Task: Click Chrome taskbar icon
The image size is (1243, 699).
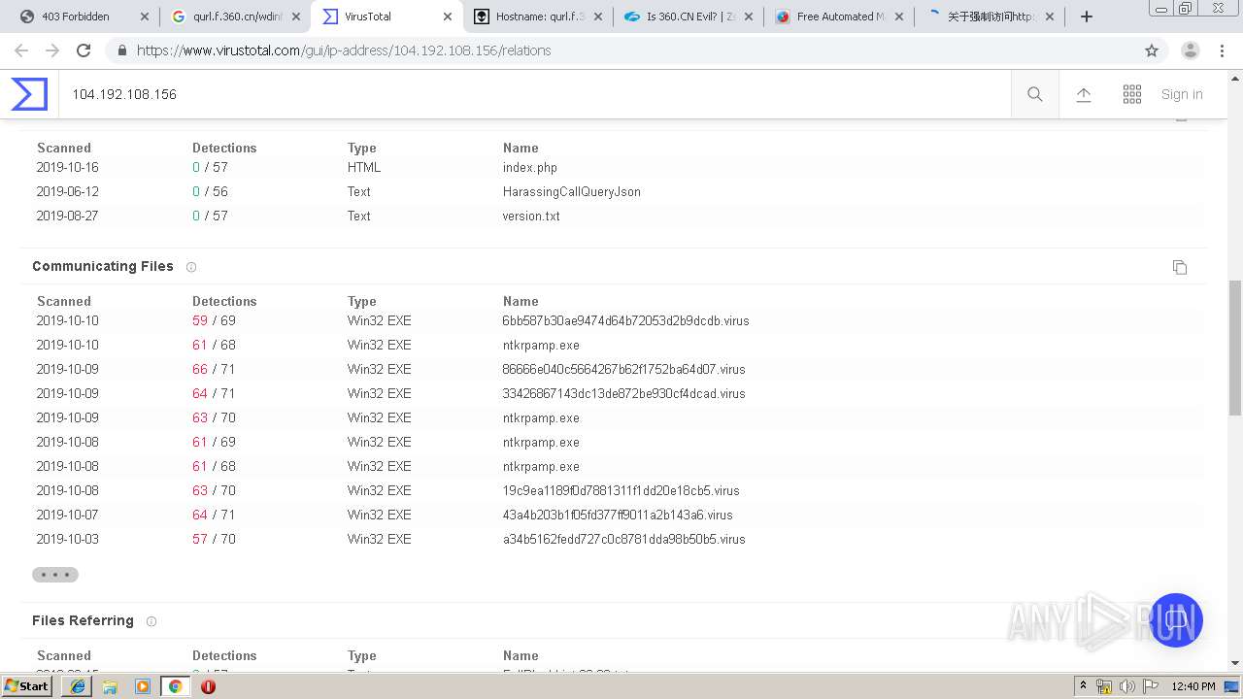Action: coord(175,686)
